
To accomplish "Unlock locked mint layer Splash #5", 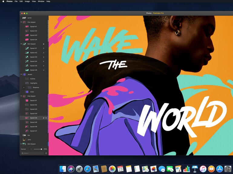I will coord(44,66).
